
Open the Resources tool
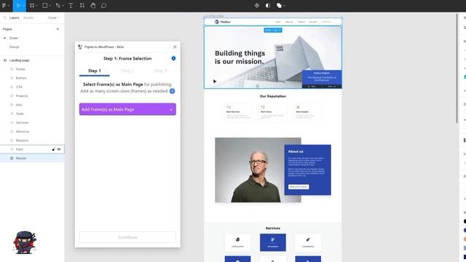(x=82, y=5)
